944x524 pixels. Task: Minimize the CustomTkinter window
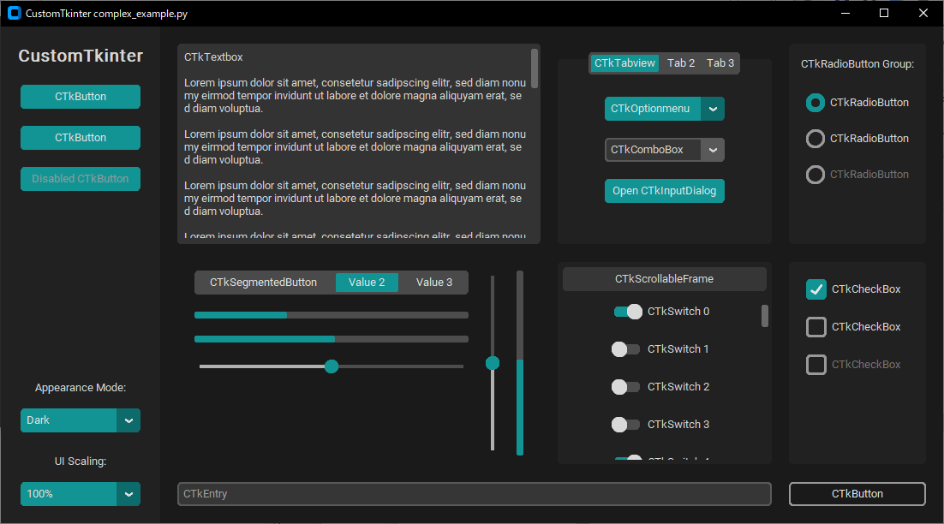tap(845, 13)
